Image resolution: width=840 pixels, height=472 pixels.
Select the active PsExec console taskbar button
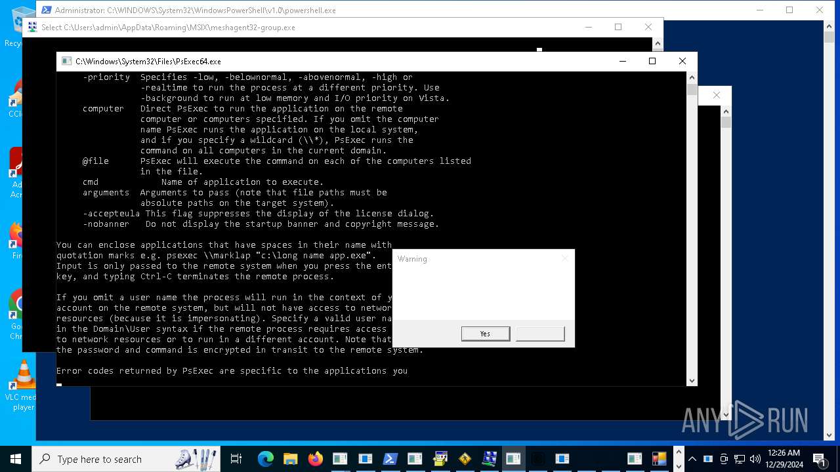point(513,459)
